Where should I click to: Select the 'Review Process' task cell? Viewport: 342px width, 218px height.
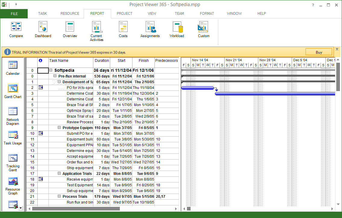[x=71, y=122]
